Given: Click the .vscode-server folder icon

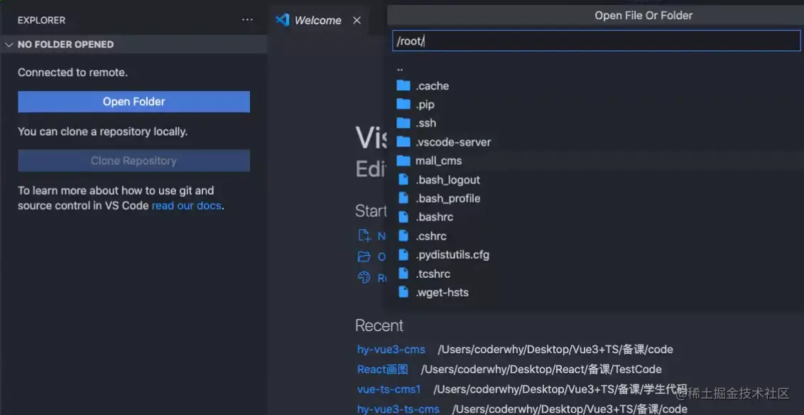Looking at the screenshot, I should coord(403,142).
